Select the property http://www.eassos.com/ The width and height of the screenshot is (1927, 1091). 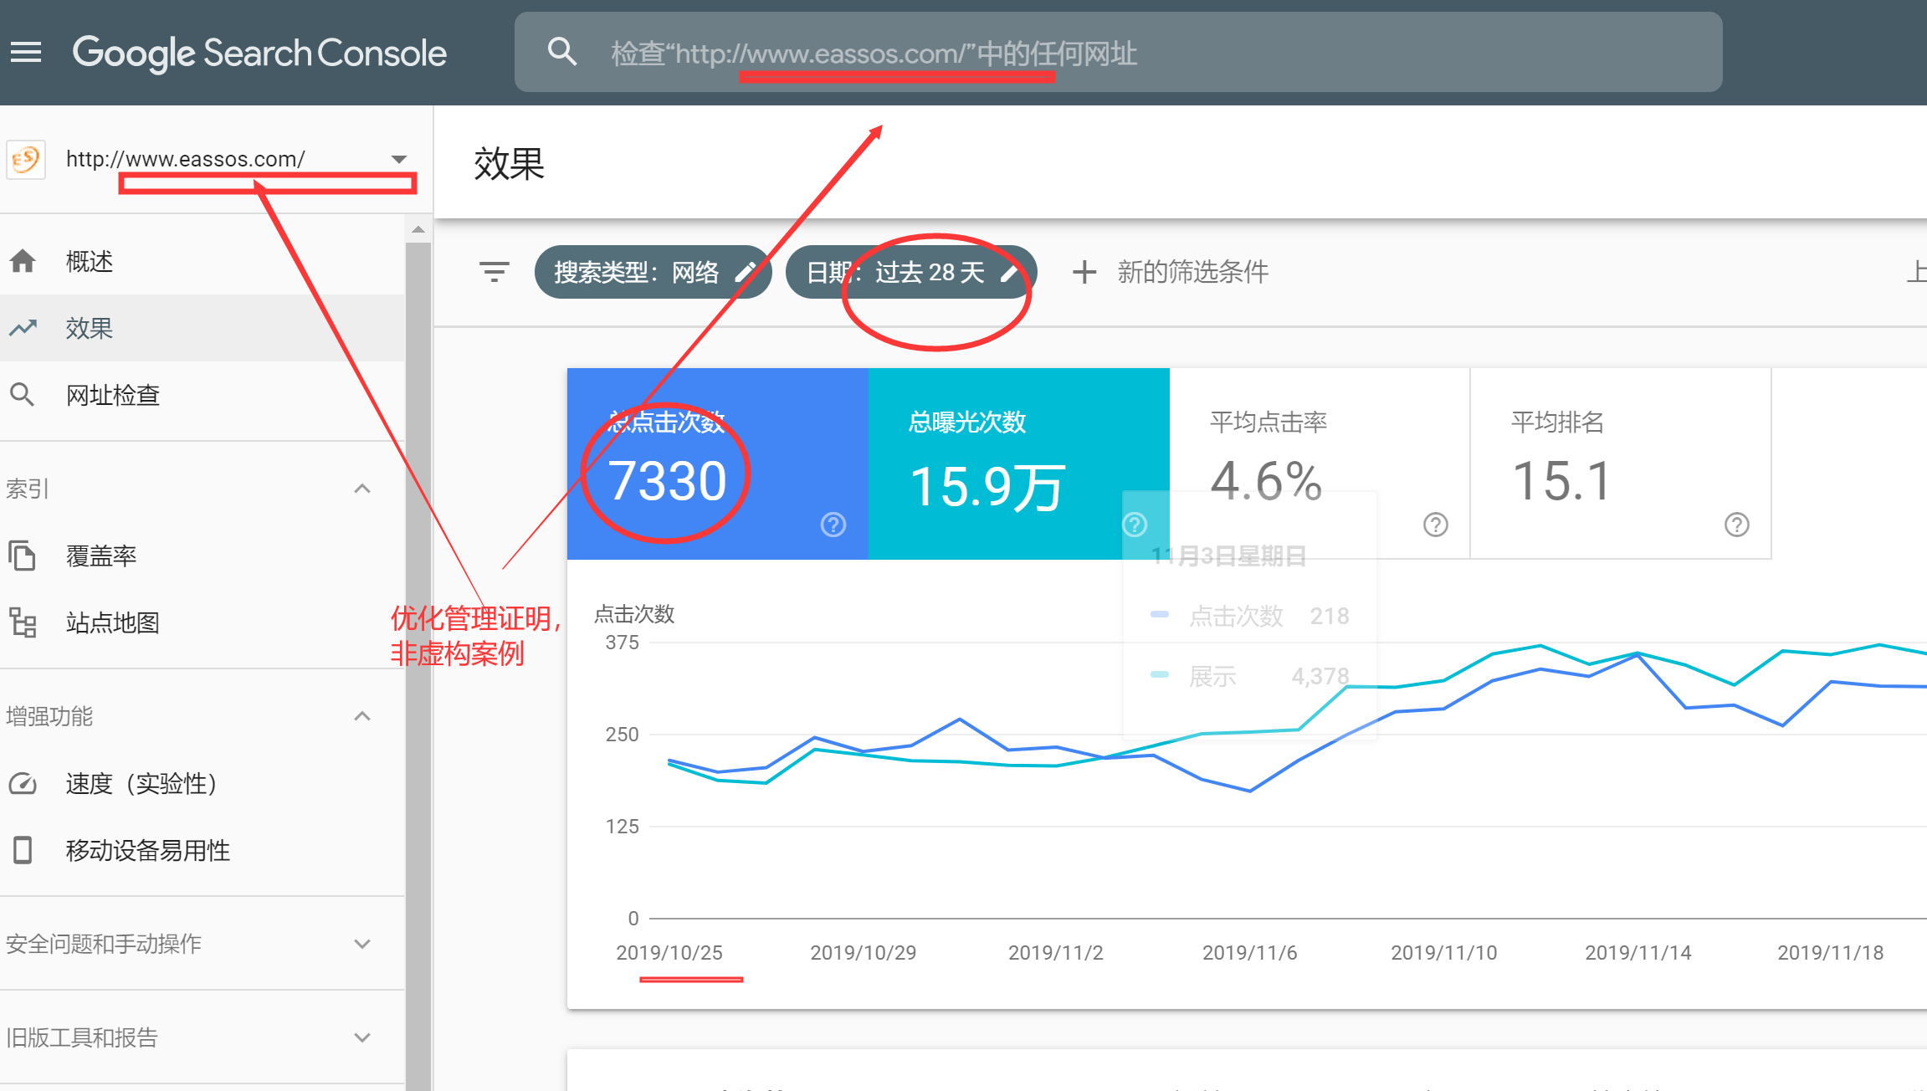click(x=186, y=159)
